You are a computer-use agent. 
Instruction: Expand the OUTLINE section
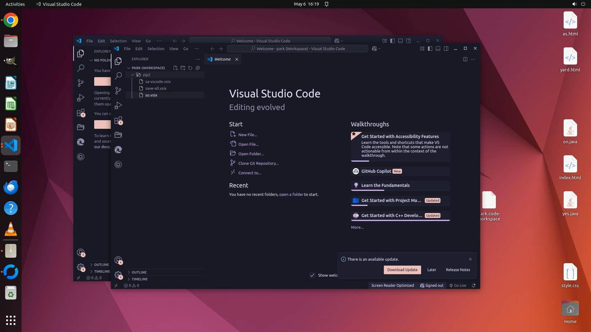click(x=139, y=272)
